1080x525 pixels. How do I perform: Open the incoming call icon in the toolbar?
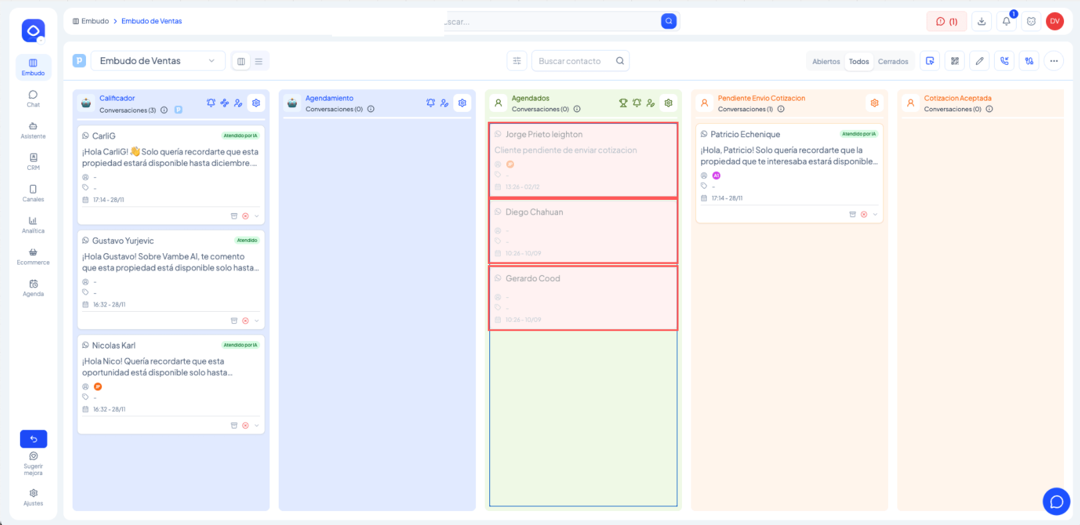pos(1004,61)
